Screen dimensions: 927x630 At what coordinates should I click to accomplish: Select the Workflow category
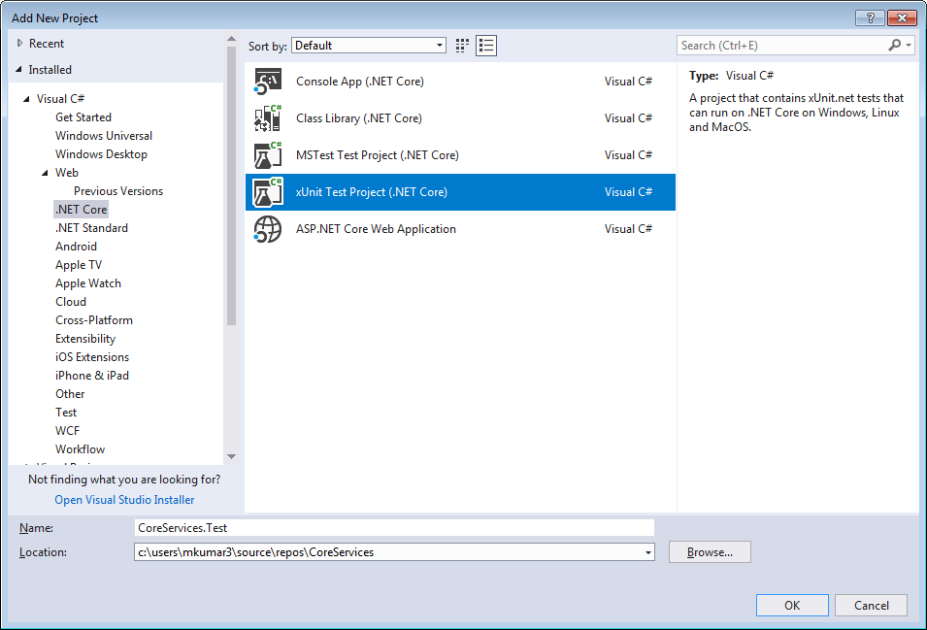click(x=80, y=449)
